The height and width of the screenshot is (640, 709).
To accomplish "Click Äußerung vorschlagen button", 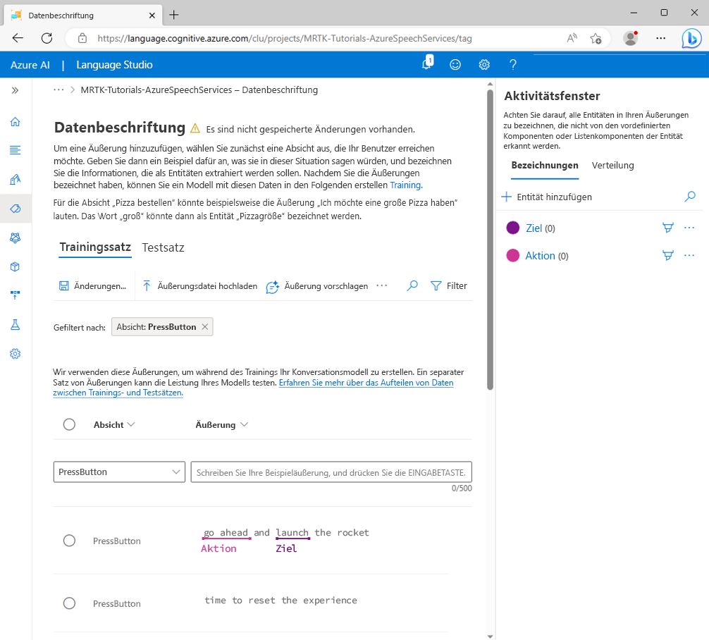I will pyautogui.click(x=317, y=286).
